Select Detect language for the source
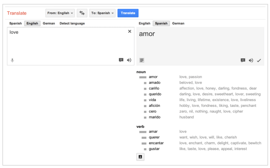This screenshot has width=270, height=168. pos(72,23)
